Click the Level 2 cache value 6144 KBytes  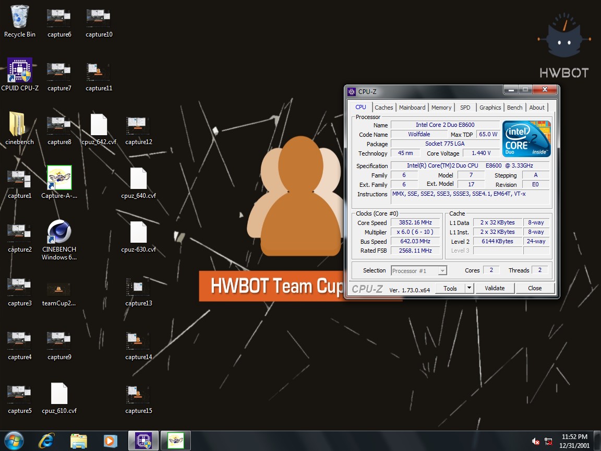click(x=497, y=242)
